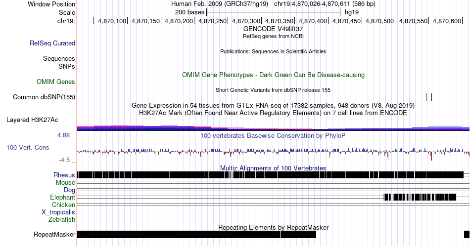Click the chr19:4,870,026-4,870,611 position text
470x246 pixels.
click(x=325, y=4)
